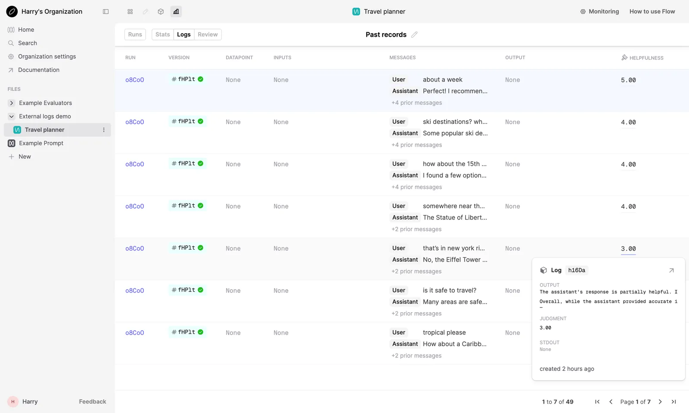689x413 pixels.
Task: Click 4.00 score on the 'how about the 15th' row
Action: [x=628, y=165]
